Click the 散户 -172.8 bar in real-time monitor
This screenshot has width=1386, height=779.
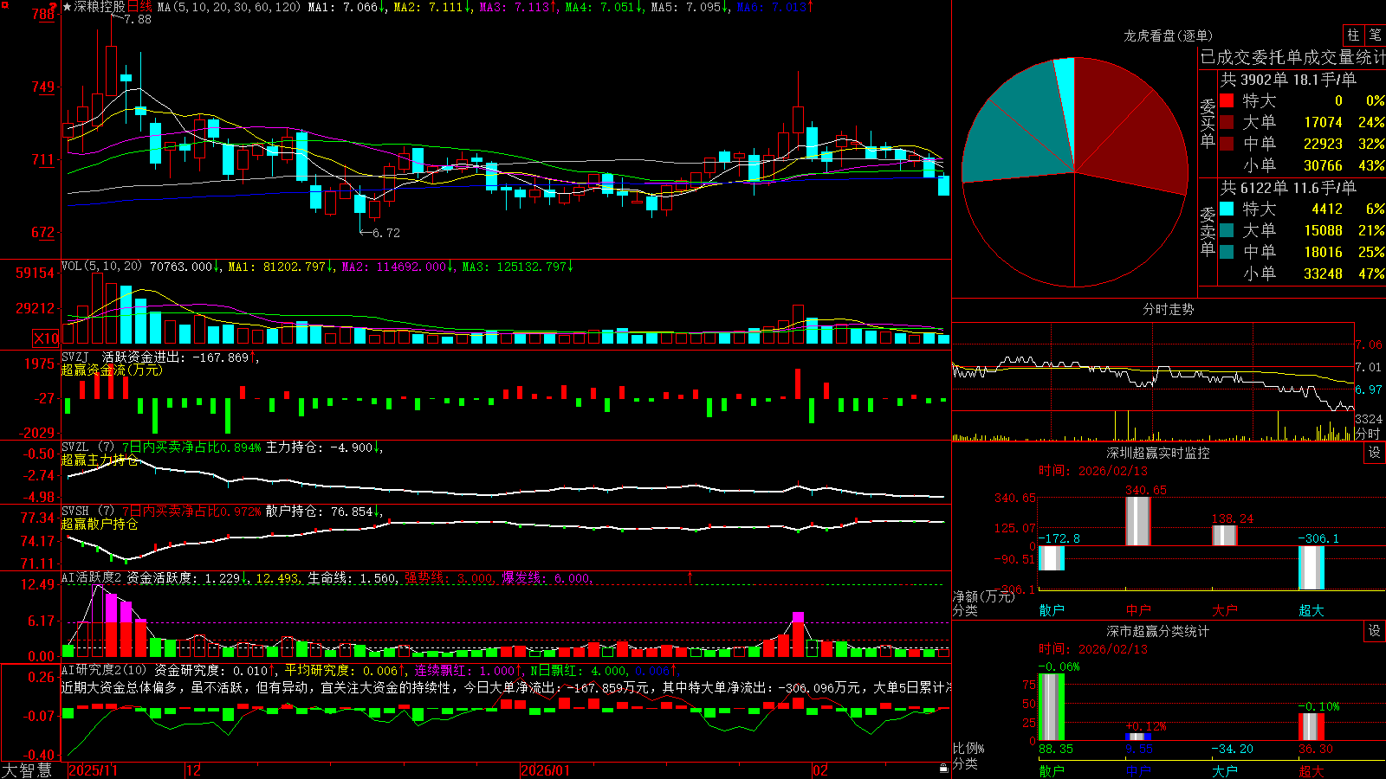point(1052,558)
